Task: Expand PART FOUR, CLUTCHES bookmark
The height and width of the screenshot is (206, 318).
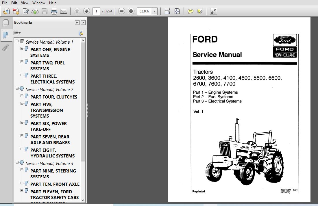Action: (x=22, y=96)
